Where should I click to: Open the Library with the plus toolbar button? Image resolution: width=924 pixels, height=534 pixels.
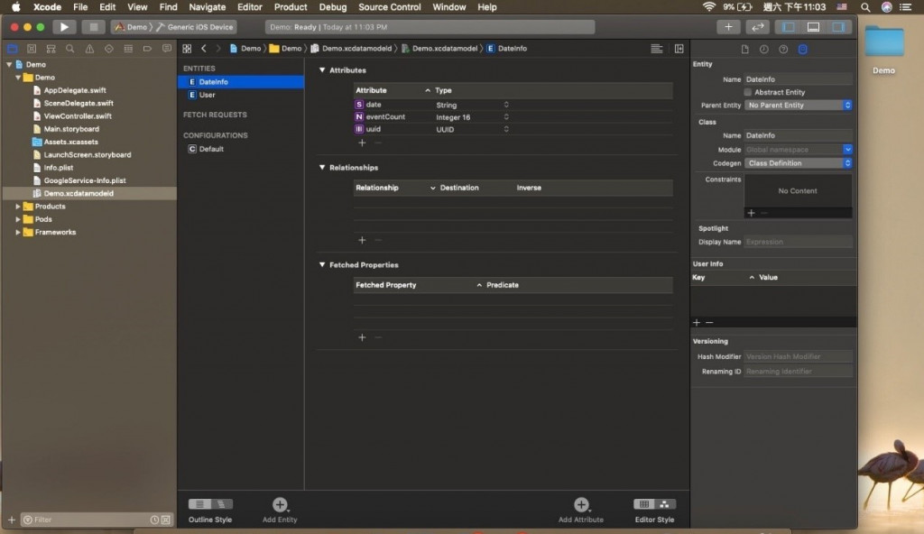click(x=728, y=27)
